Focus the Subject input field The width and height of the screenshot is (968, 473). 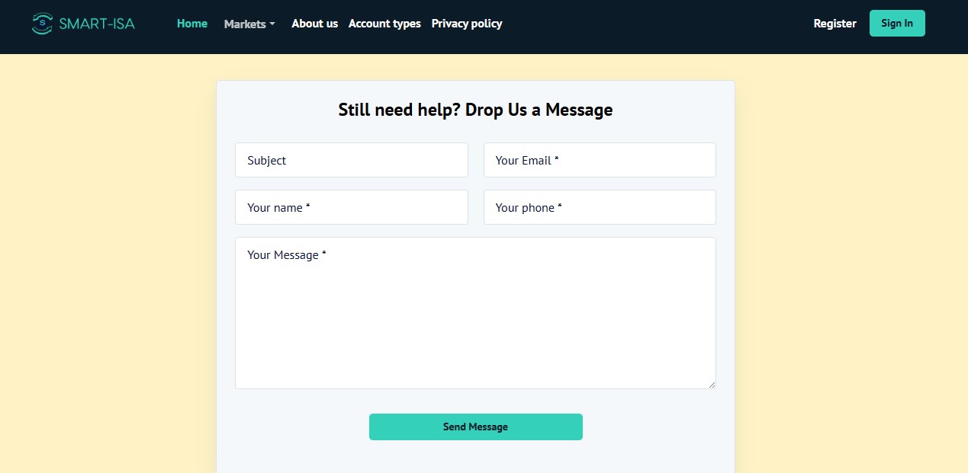[352, 160]
